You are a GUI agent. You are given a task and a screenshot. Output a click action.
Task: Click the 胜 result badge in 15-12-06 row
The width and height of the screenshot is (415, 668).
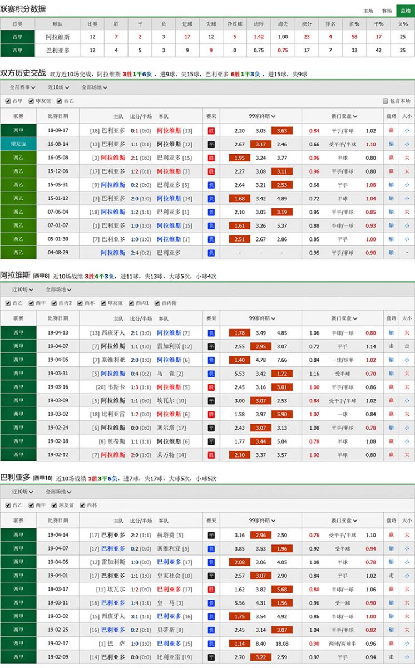point(211,171)
